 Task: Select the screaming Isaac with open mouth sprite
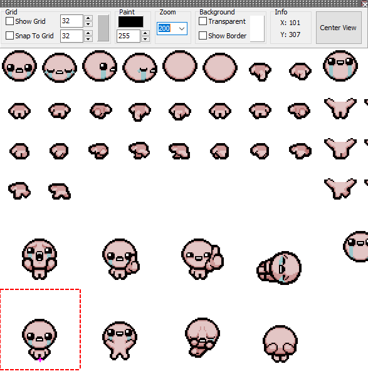tap(39, 259)
